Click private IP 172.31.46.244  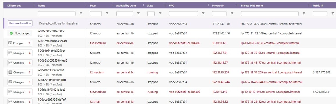[x=221, y=82]
